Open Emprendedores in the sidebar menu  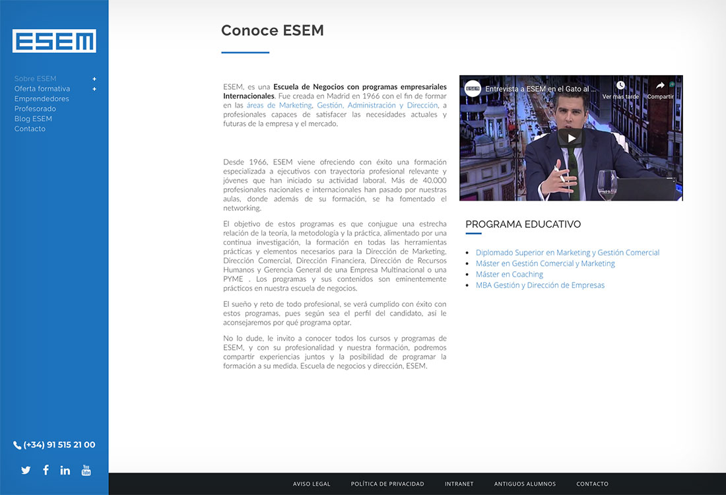(42, 99)
